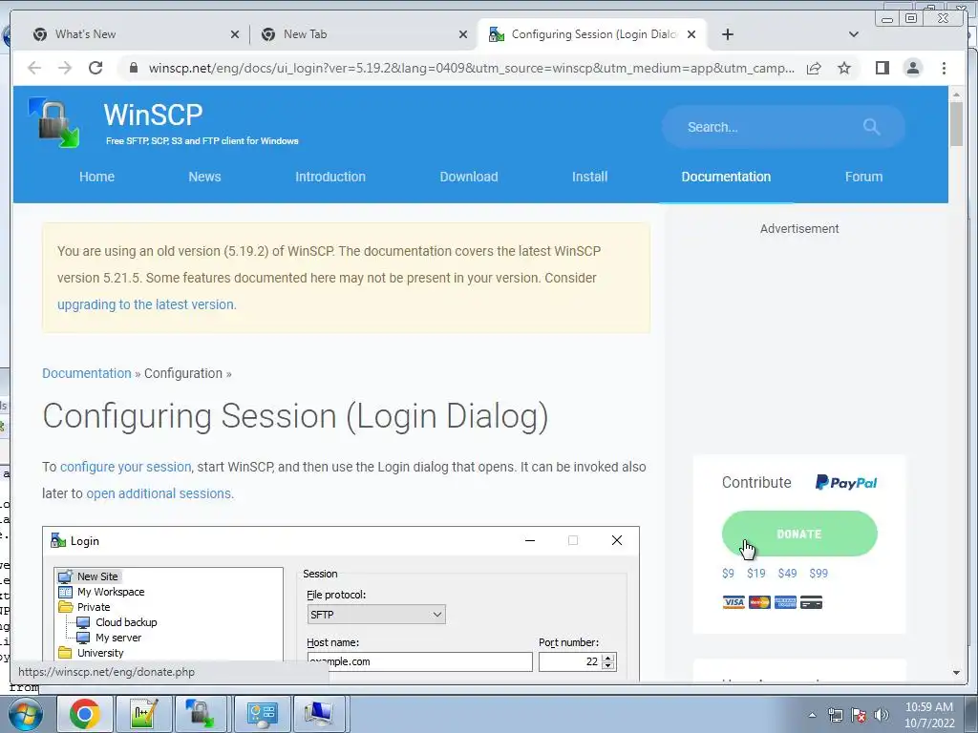Click the Mastercard icon
This screenshot has height=733, width=978.
tap(759, 602)
